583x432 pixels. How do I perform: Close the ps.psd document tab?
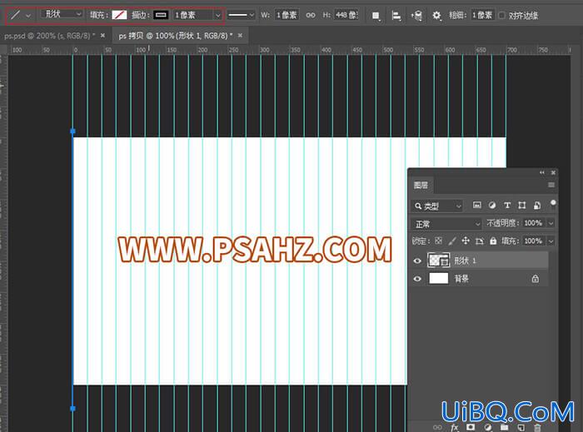[102, 35]
